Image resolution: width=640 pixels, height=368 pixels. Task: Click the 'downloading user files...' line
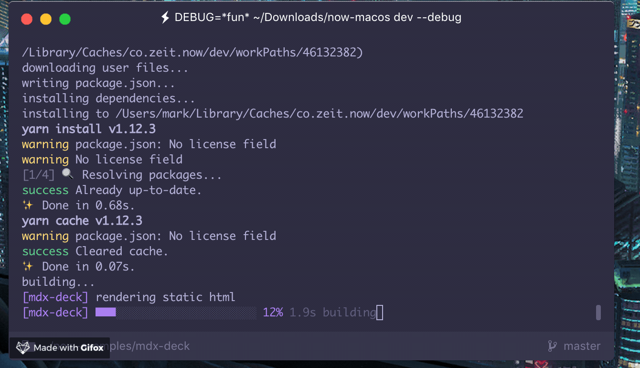[x=105, y=68]
